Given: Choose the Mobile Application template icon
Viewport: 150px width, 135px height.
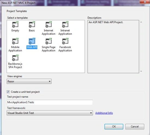Looking at the screenshot, I should [x=15, y=41].
